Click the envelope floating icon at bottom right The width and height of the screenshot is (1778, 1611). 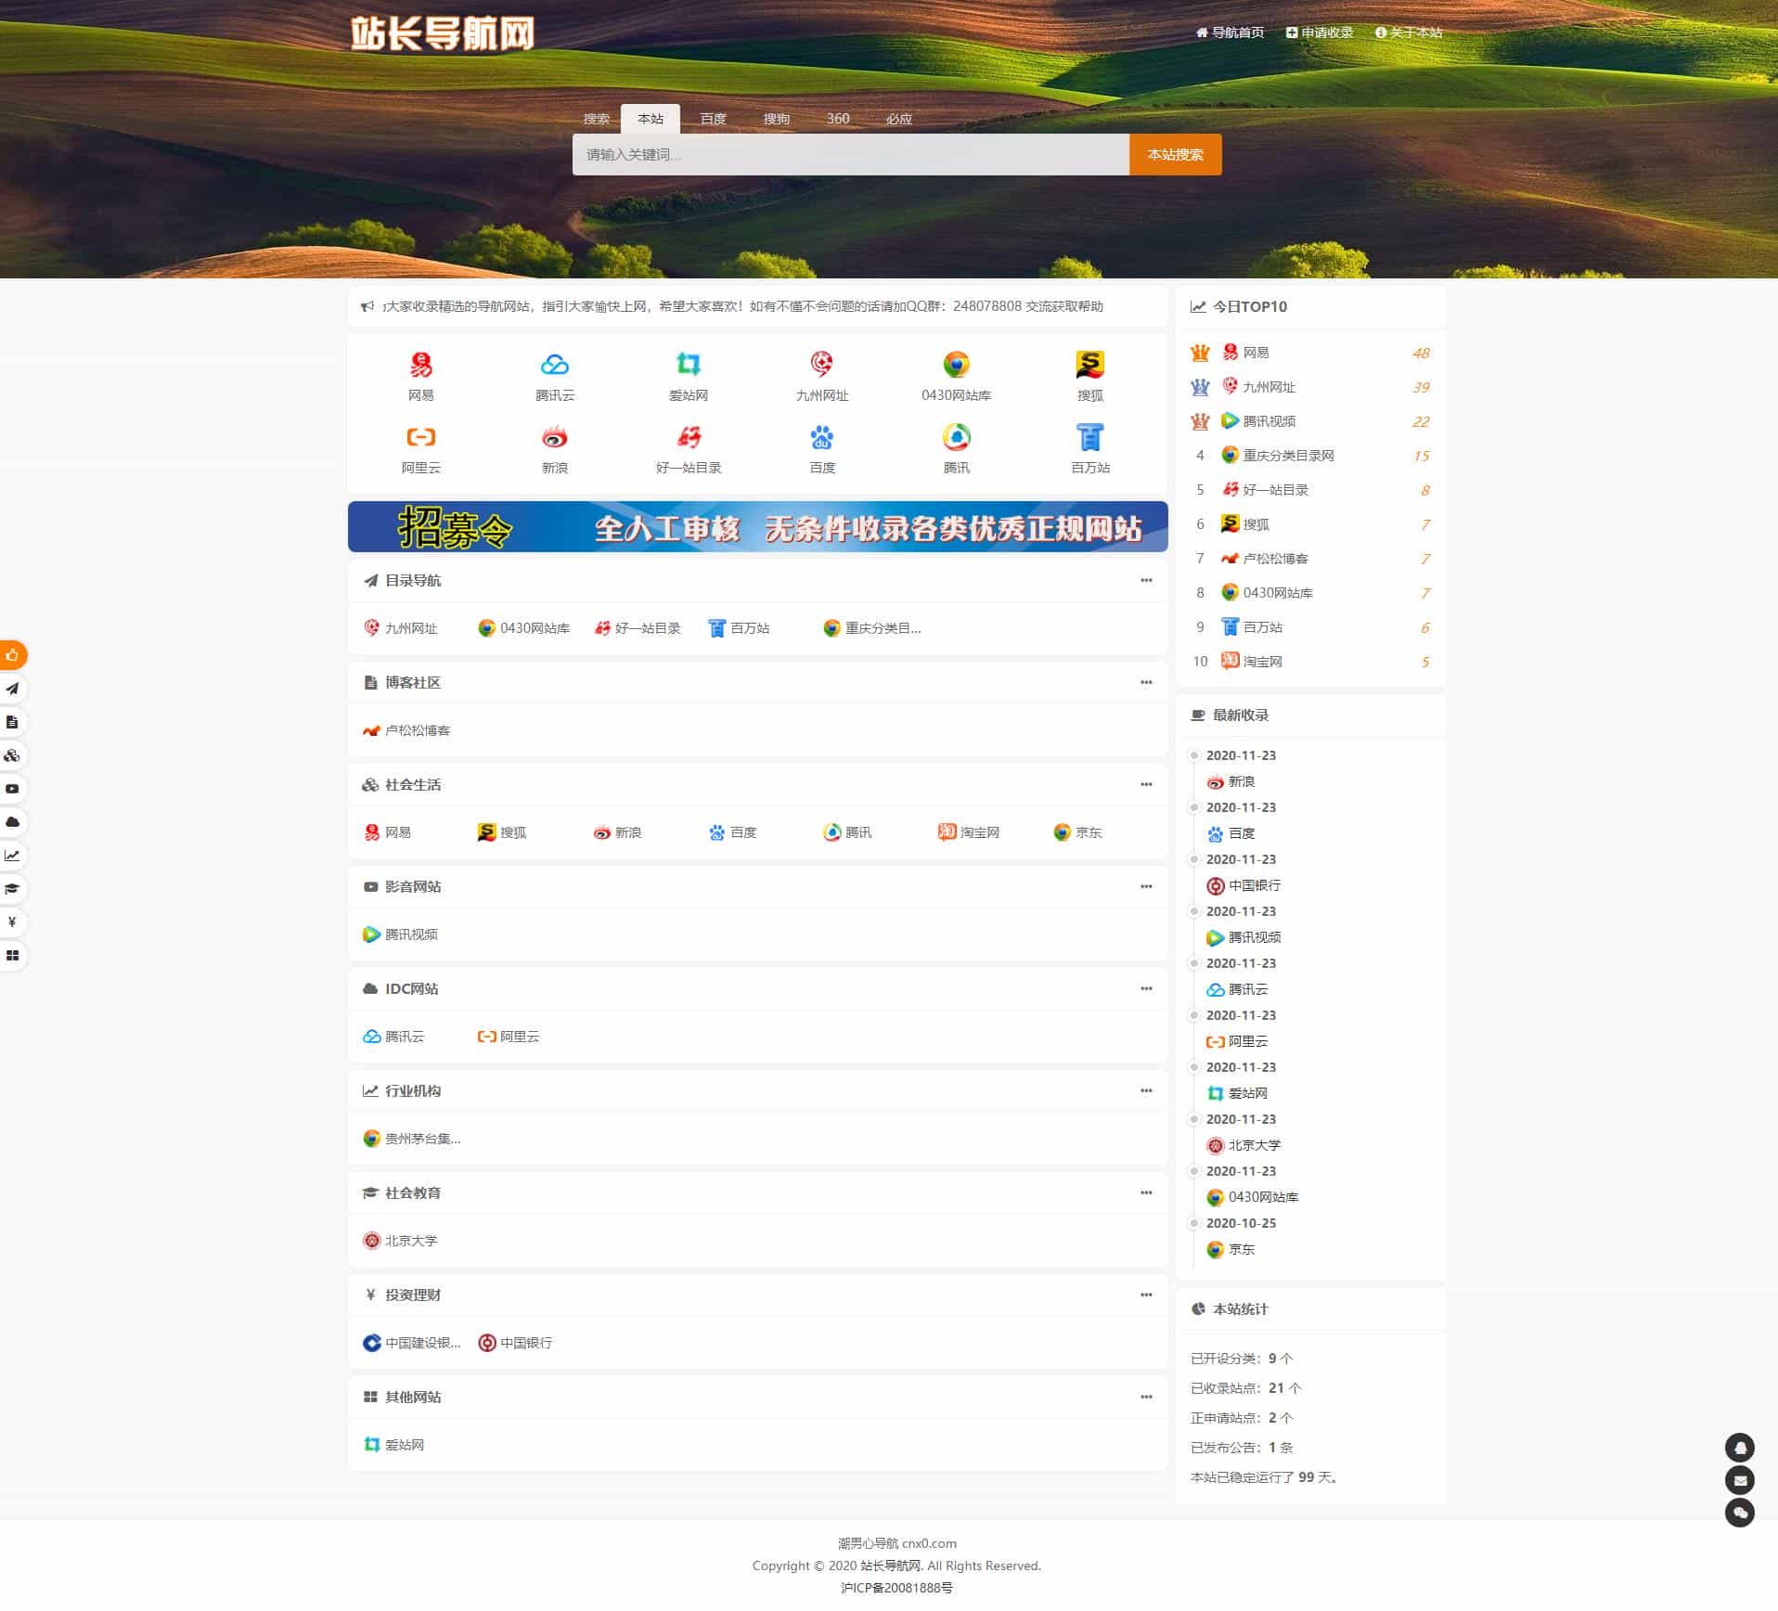(1740, 1481)
